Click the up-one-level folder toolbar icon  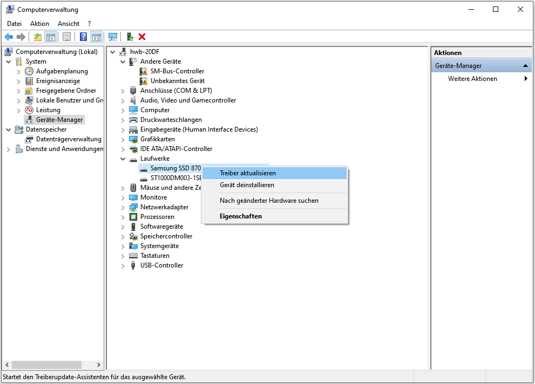click(38, 37)
